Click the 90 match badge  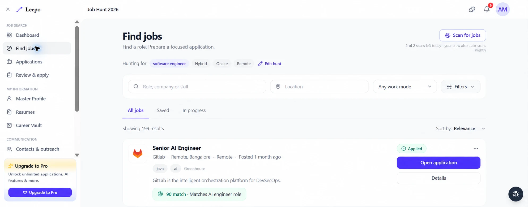(x=199, y=194)
